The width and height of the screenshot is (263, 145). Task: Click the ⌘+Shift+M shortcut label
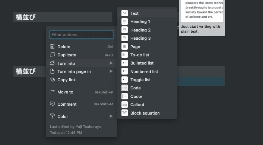pyautogui.click(x=104, y=104)
